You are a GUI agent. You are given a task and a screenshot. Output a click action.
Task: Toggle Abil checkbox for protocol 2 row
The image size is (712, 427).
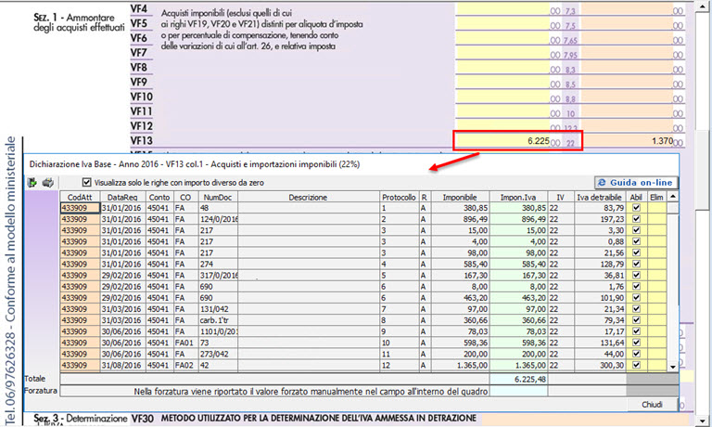pos(636,219)
